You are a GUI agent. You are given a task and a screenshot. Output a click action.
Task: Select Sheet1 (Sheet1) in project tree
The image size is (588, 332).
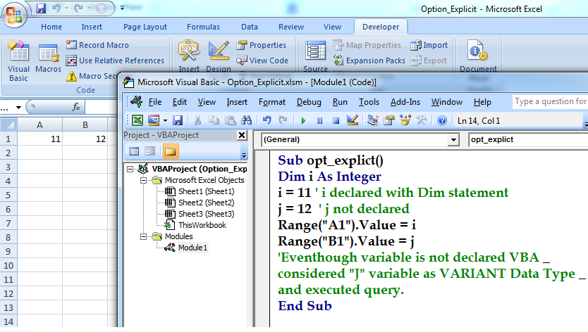click(207, 191)
